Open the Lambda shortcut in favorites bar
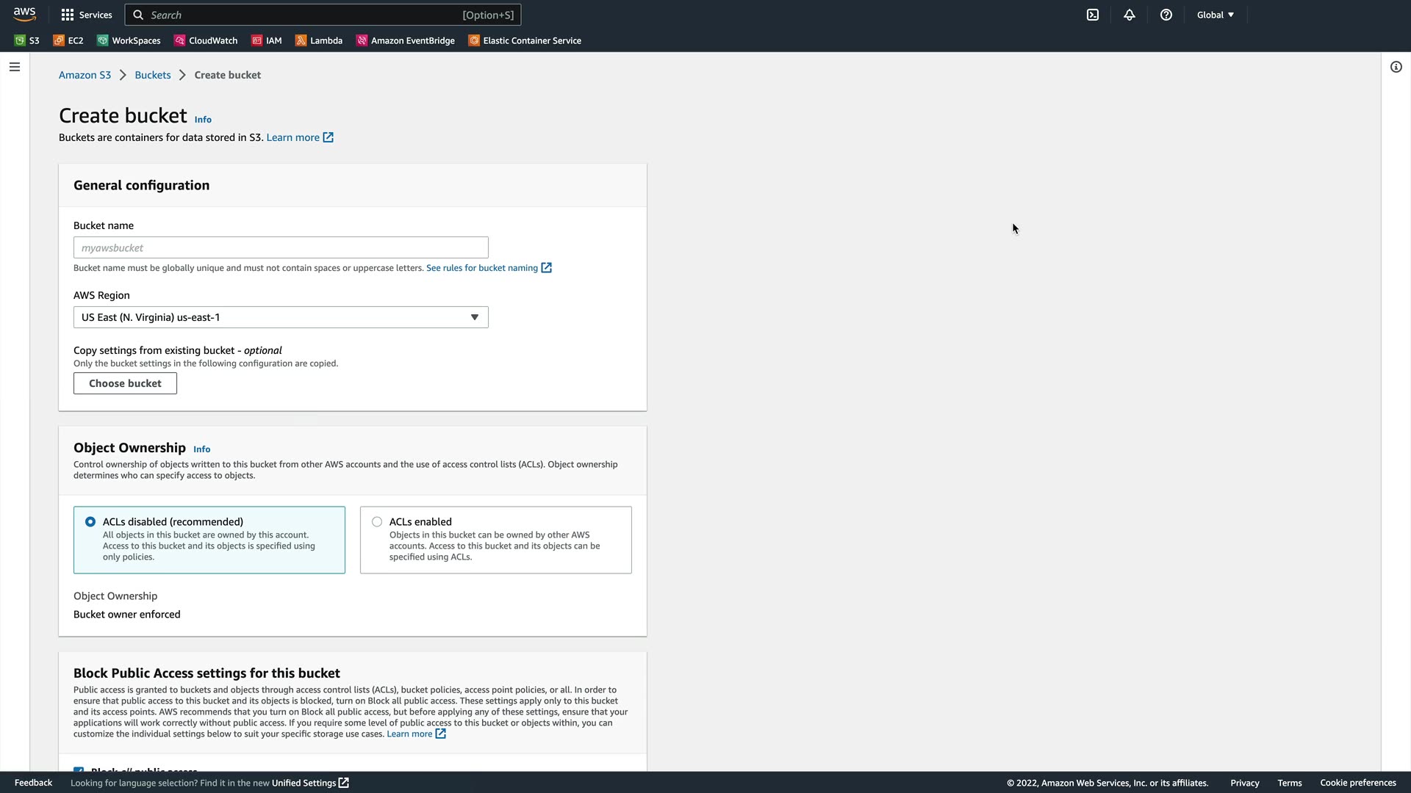Viewport: 1411px width, 793px height. [319, 40]
